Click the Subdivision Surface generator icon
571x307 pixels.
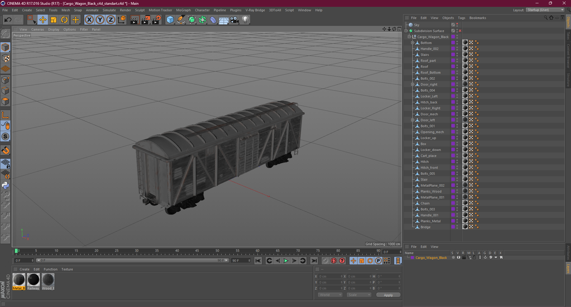click(192, 20)
